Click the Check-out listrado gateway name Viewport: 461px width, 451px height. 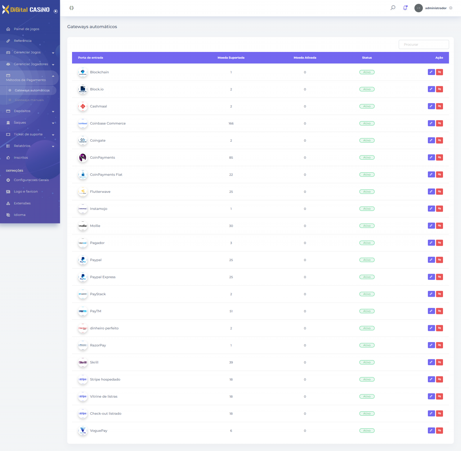click(106, 414)
